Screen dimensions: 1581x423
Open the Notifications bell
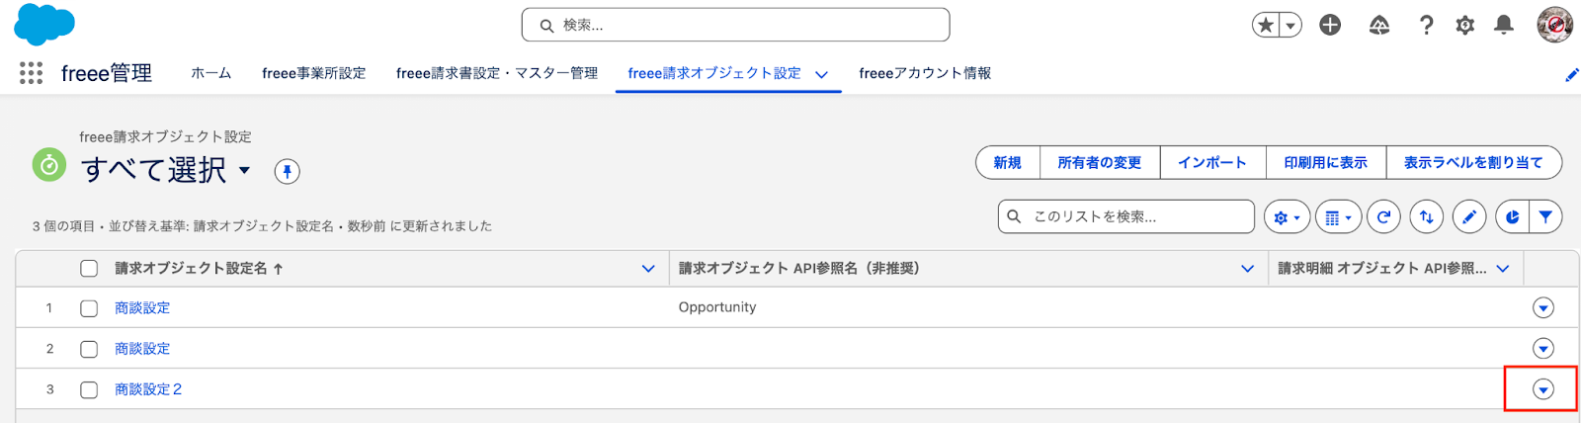point(1504,25)
